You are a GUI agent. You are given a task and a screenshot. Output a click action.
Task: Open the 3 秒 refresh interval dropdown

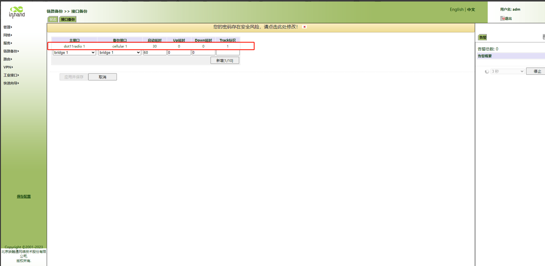click(507, 71)
